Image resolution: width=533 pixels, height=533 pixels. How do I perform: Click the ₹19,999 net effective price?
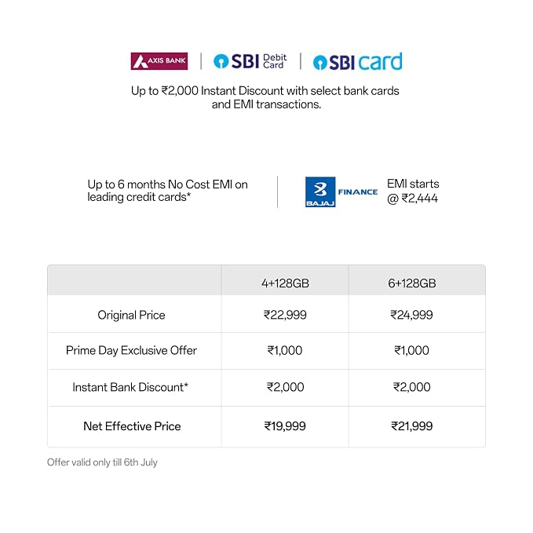click(x=285, y=426)
